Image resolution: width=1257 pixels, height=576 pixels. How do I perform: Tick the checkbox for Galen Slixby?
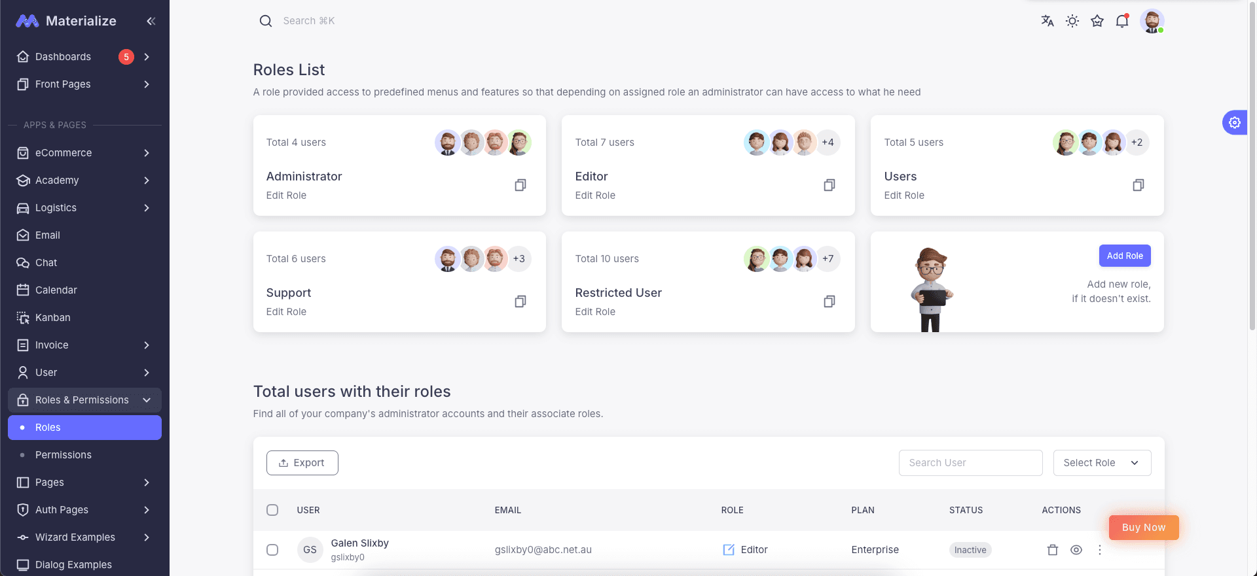(272, 550)
